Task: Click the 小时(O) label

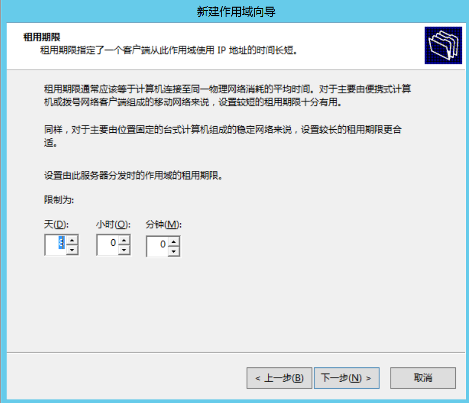Action: point(113,224)
